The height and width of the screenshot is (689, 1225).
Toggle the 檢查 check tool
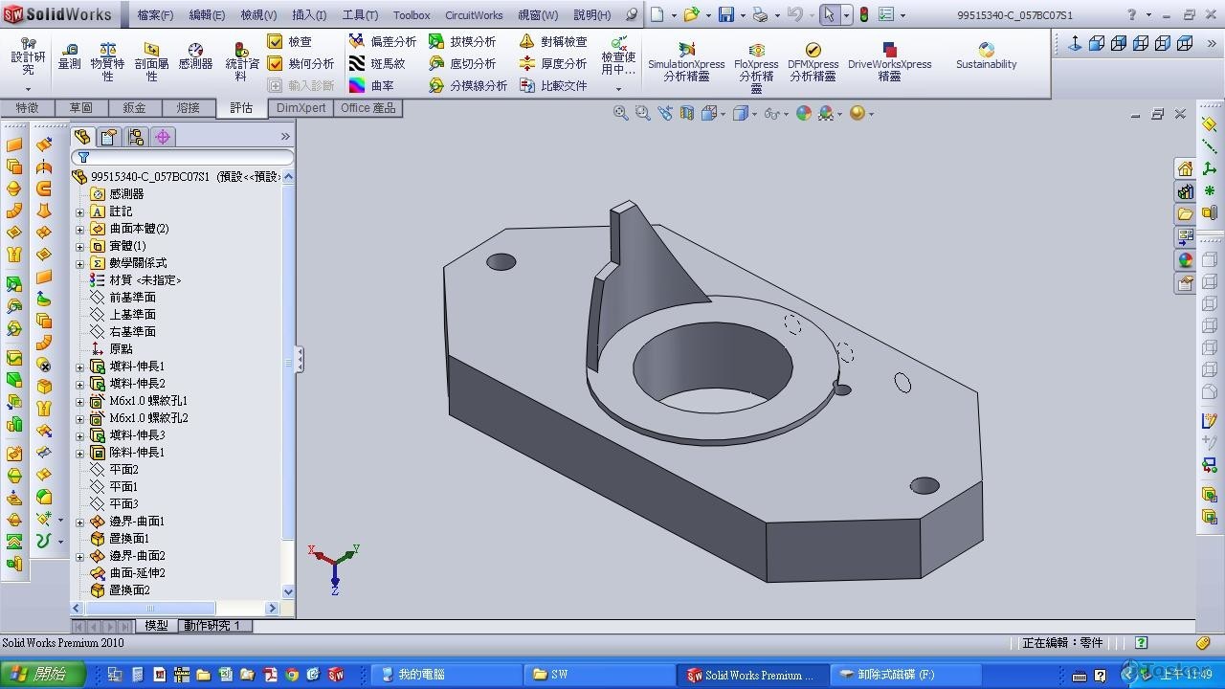276,41
